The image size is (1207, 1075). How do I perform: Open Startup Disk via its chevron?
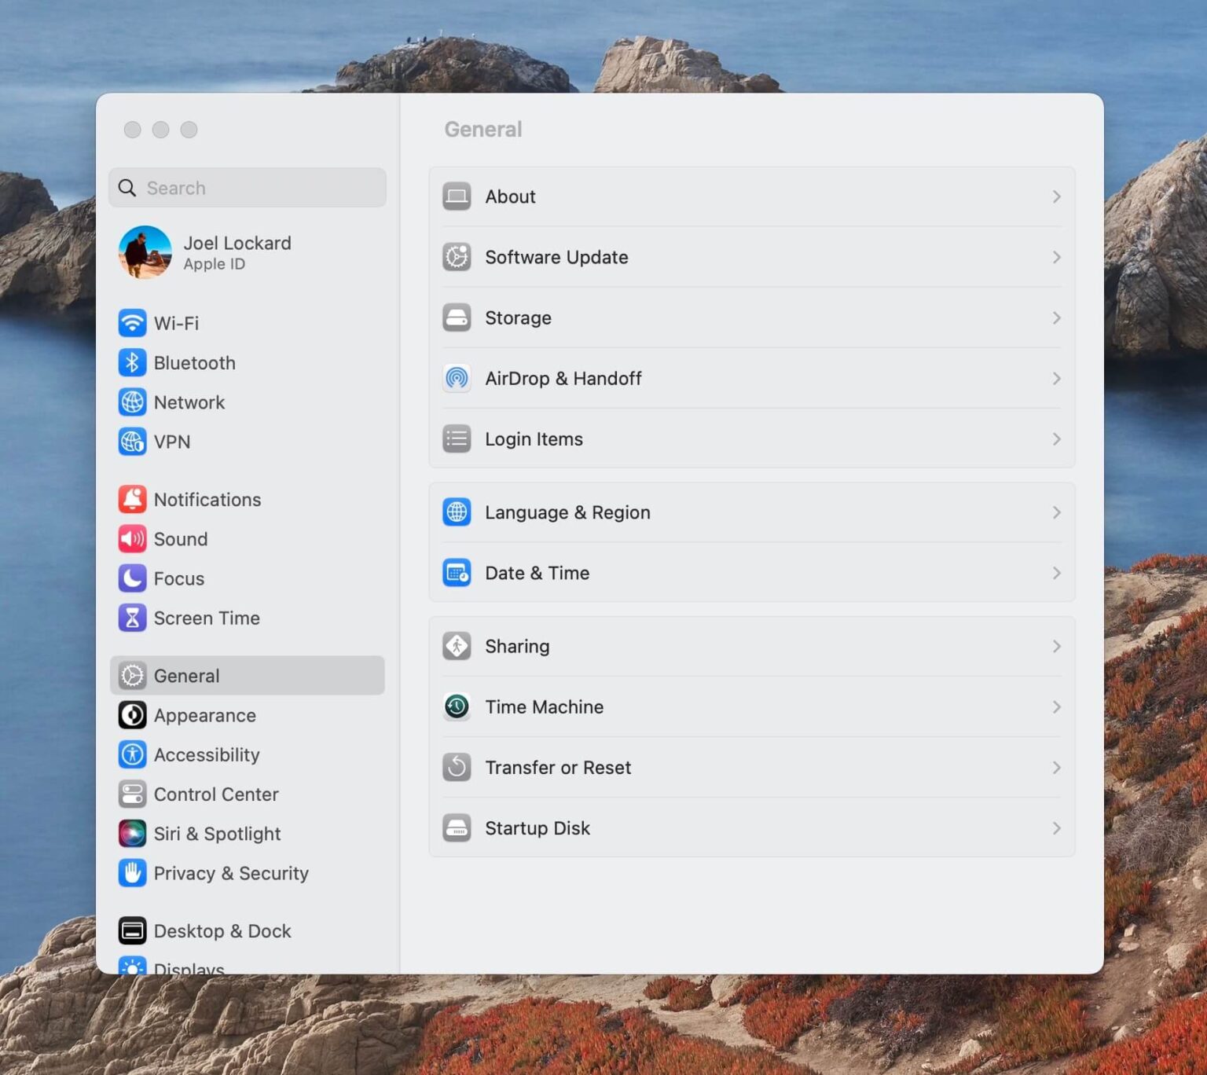click(1057, 827)
